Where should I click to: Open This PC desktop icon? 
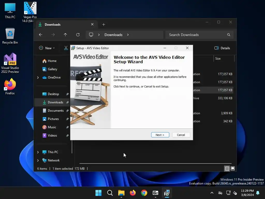click(10, 11)
